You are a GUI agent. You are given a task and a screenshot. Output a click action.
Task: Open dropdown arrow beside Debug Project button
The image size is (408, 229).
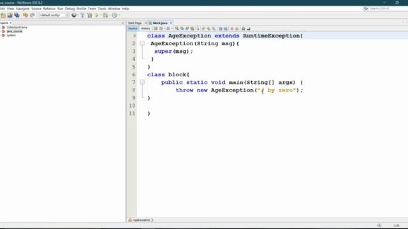point(110,15)
